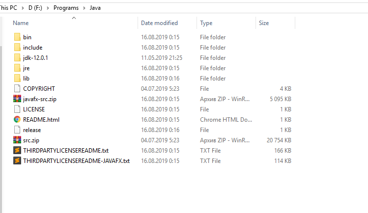
Task: Select the lib folder name
Action: (x=26, y=78)
